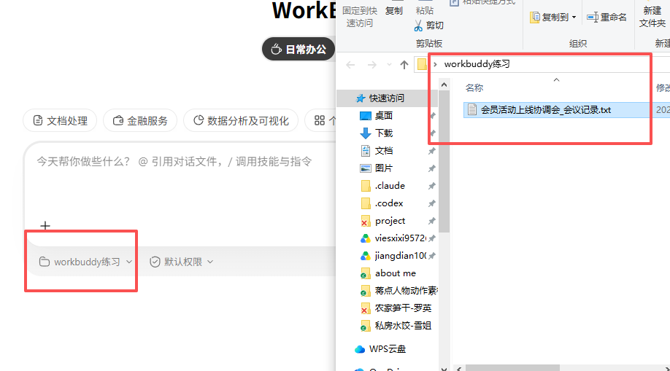Viewport: 670px width, 371px height.
Task: Open 金融服务 category chip
Action: tap(140, 121)
